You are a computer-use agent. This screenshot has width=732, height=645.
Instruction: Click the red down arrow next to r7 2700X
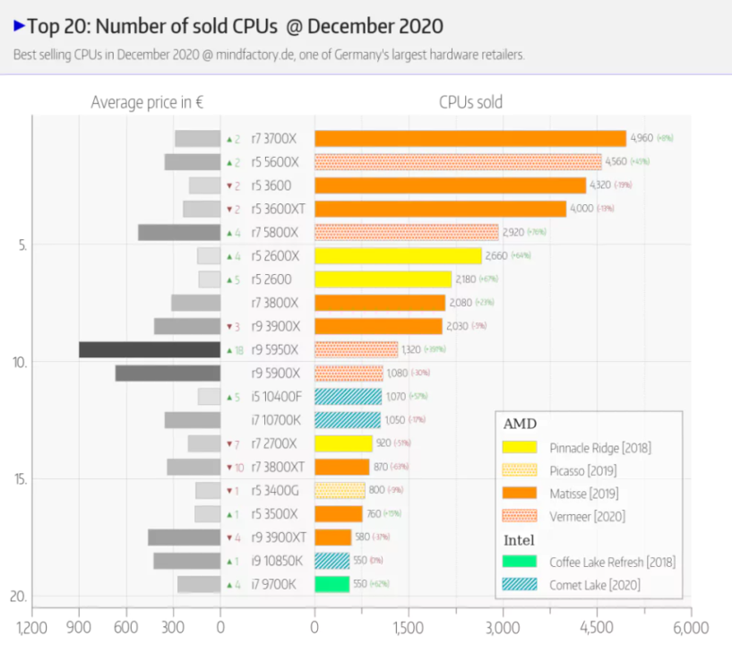(x=228, y=443)
